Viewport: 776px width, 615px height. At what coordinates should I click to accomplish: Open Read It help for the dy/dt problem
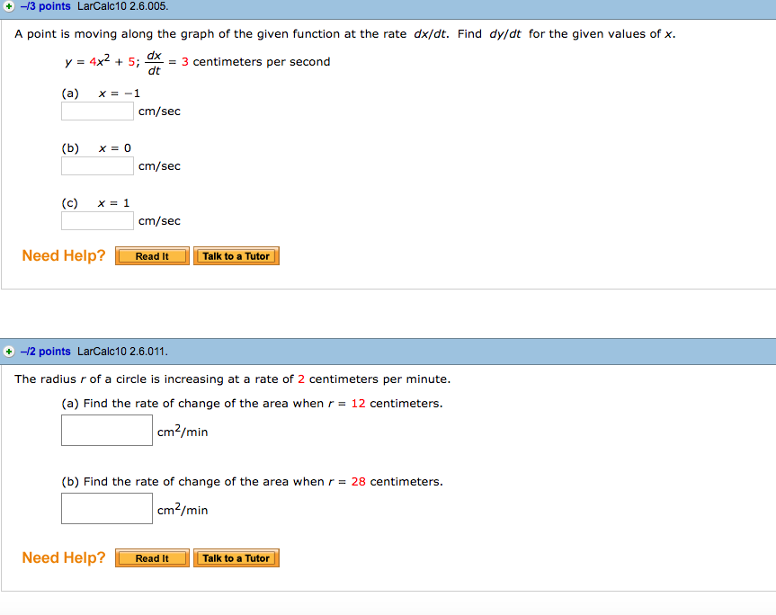click(x=151, y=255)
